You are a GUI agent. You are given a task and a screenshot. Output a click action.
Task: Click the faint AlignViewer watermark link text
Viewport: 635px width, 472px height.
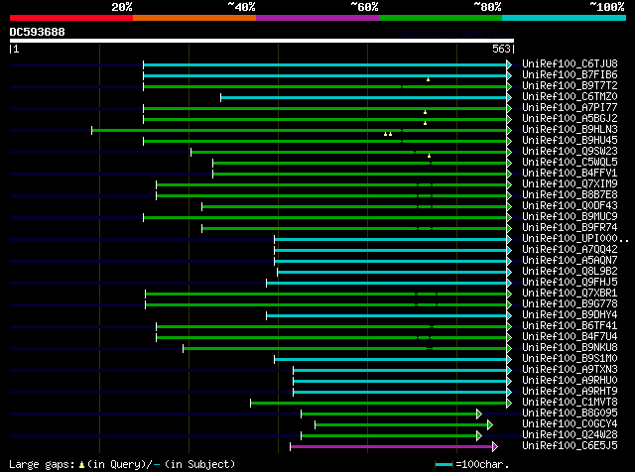tap(455, 35)
